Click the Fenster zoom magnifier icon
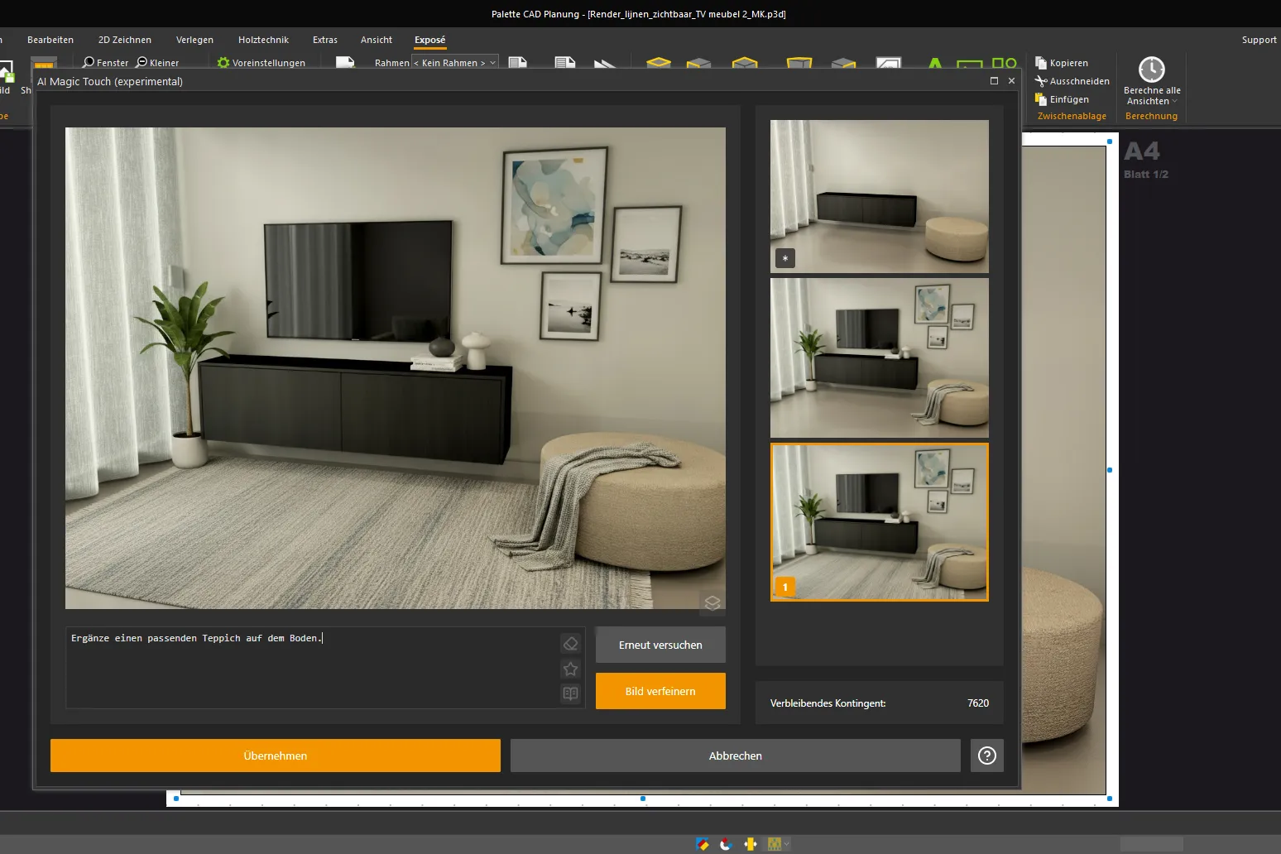The height and width of the screenshot is (854, 1281). 89,63
